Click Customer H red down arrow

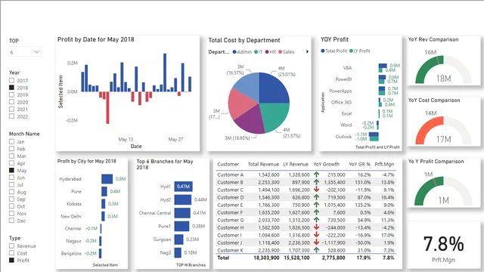[x=316, y=227]
